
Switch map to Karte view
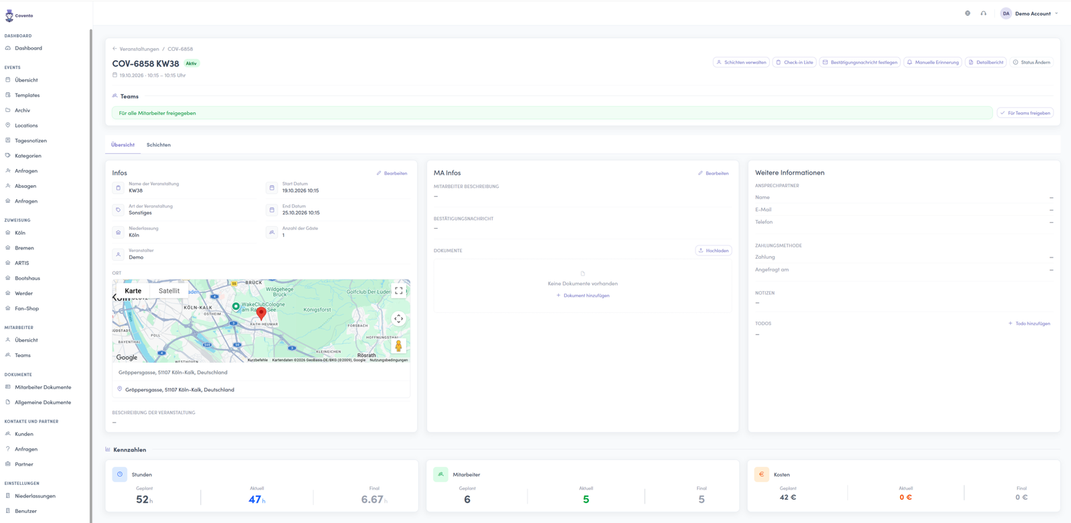133,291
